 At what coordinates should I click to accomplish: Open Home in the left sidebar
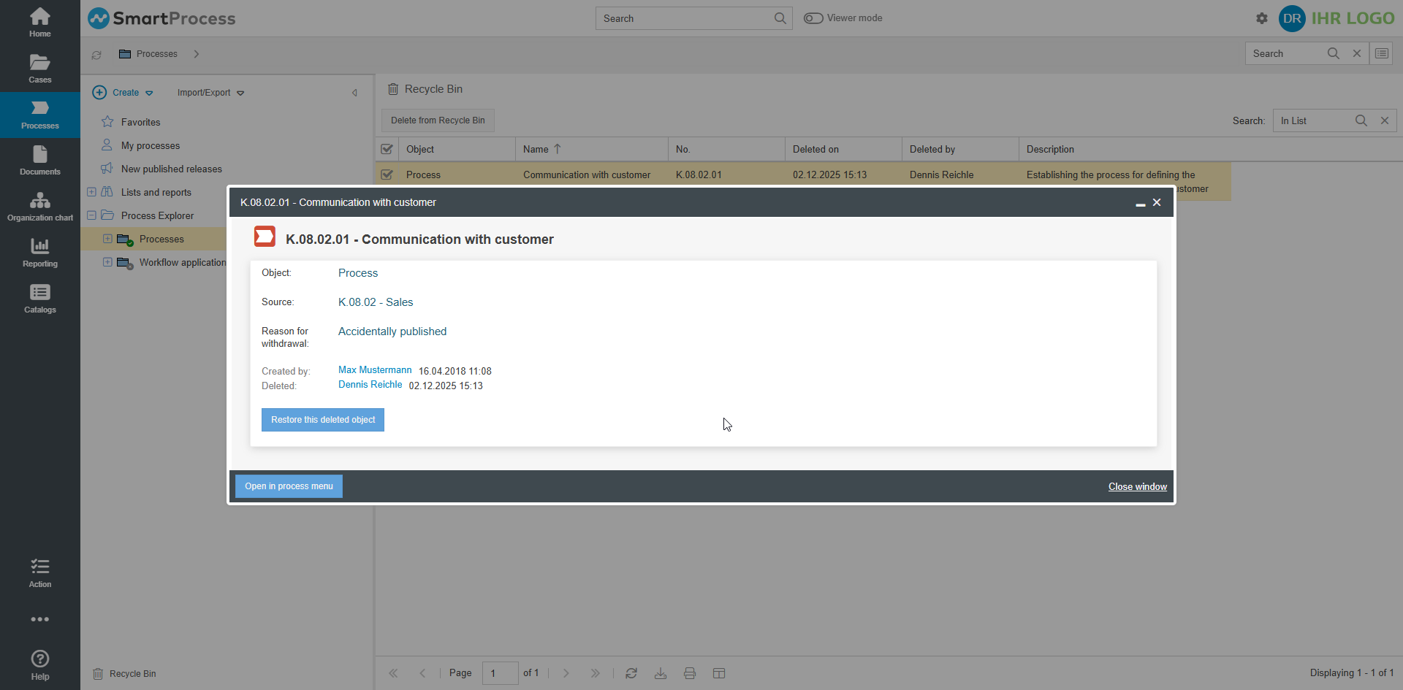(40, 23)
